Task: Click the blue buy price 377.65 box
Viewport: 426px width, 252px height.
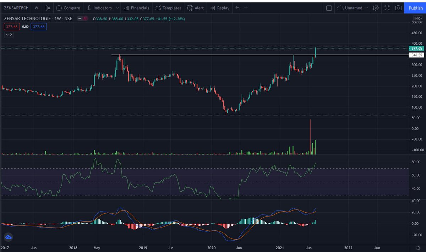Action: [x=38, y=26]
